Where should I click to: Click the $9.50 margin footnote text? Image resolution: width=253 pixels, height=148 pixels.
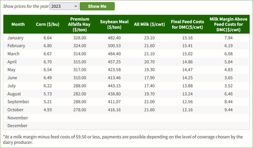[123, 140]
